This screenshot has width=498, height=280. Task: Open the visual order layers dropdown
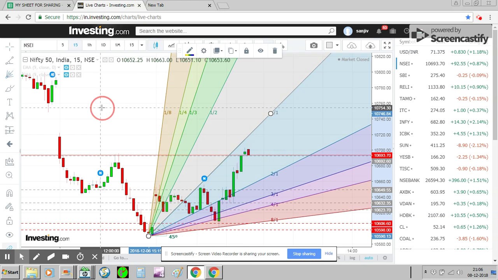(219, 51)
